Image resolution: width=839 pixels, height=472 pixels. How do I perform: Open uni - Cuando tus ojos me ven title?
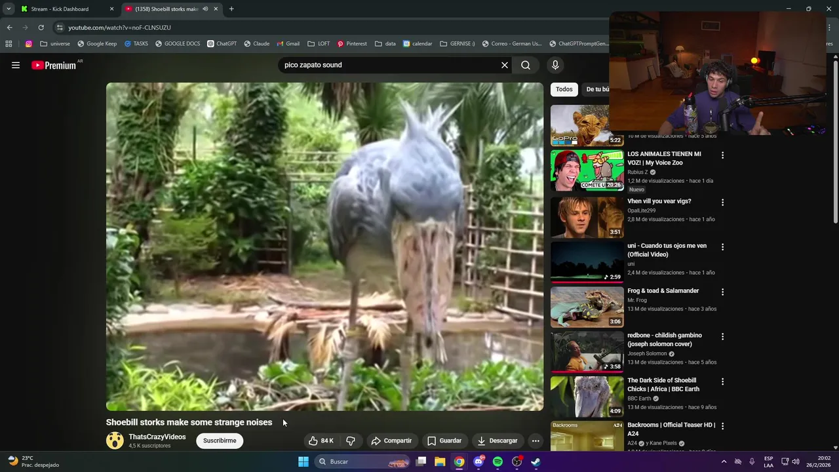tap(667, 250)
